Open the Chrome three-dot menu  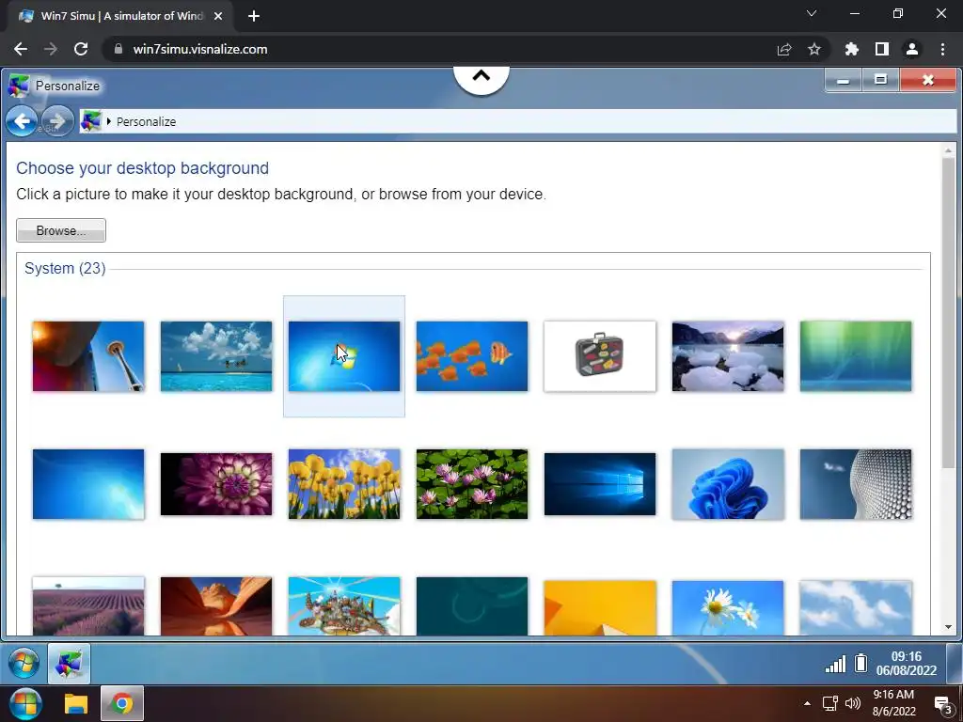click(x=942, y=49)
